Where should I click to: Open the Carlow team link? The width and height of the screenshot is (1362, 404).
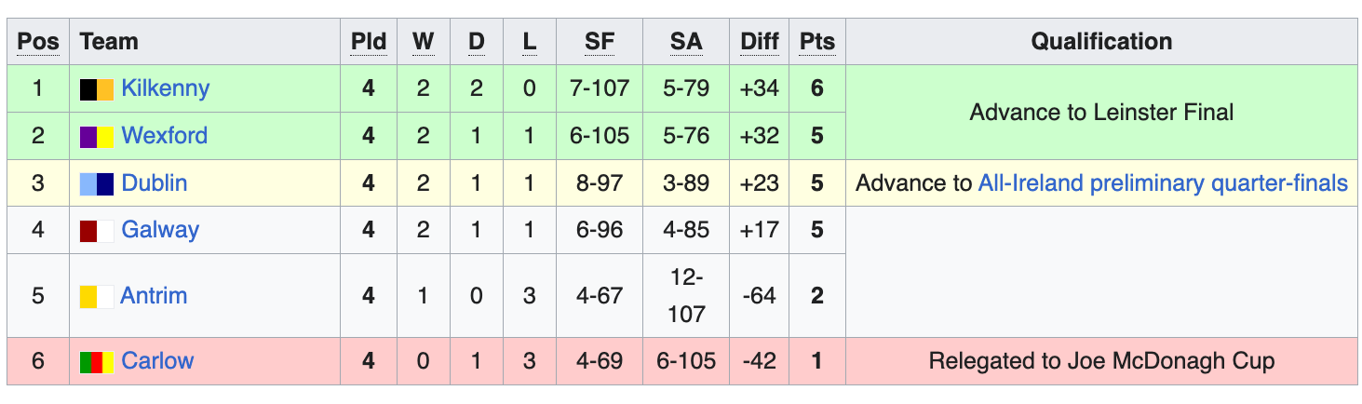coord(156,361)
